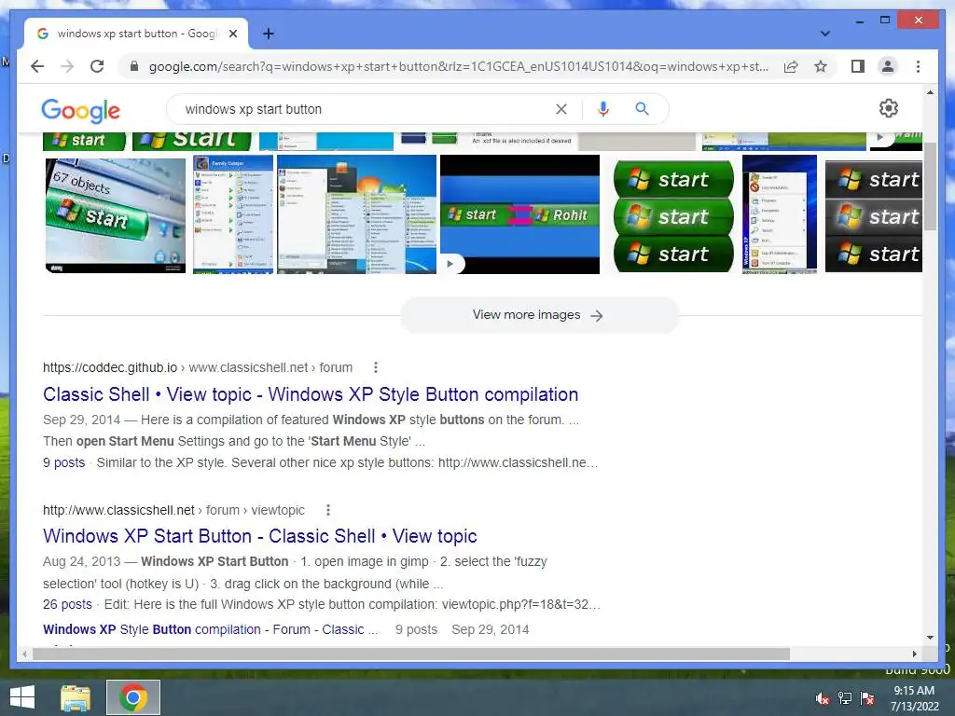The image size is (955, 716).
Task: Open File Explorer from taskbar
Action: [76, 697]
